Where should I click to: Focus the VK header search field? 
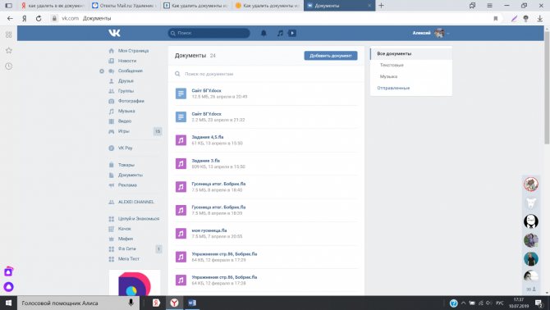209,33
